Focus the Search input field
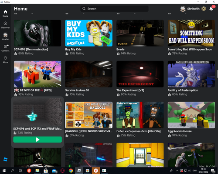218x174 pixels. (x=114, y=9)
